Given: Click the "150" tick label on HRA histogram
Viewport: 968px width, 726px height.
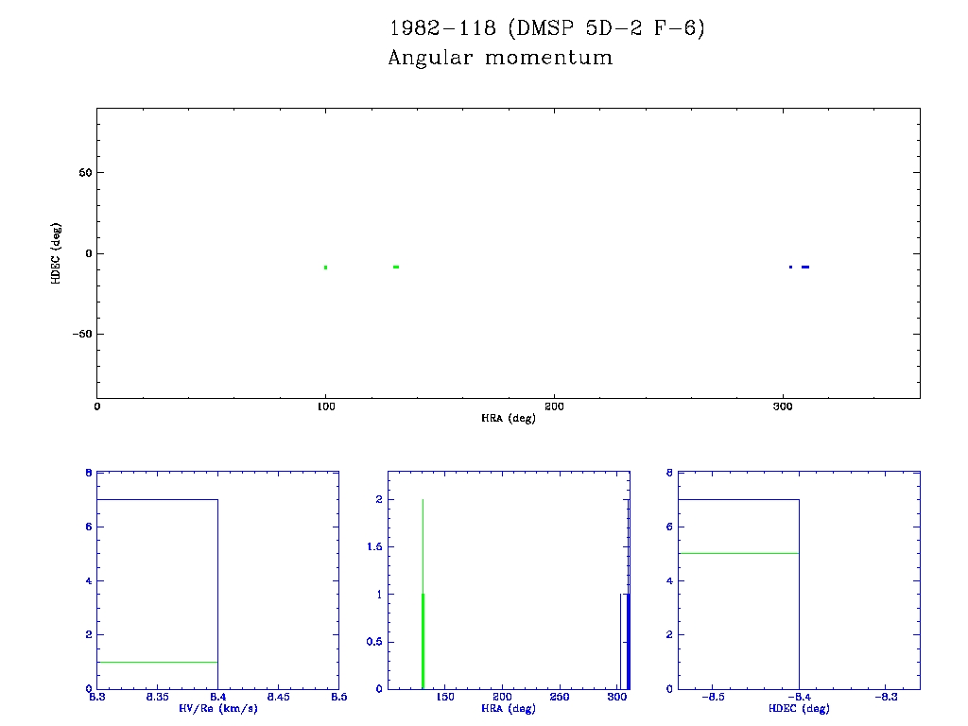Looking at the screenshot, I should click(x=445, y=697).
